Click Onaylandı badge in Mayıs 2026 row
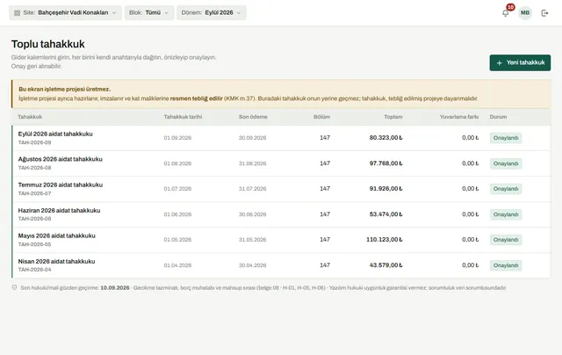 coord(506,240)
